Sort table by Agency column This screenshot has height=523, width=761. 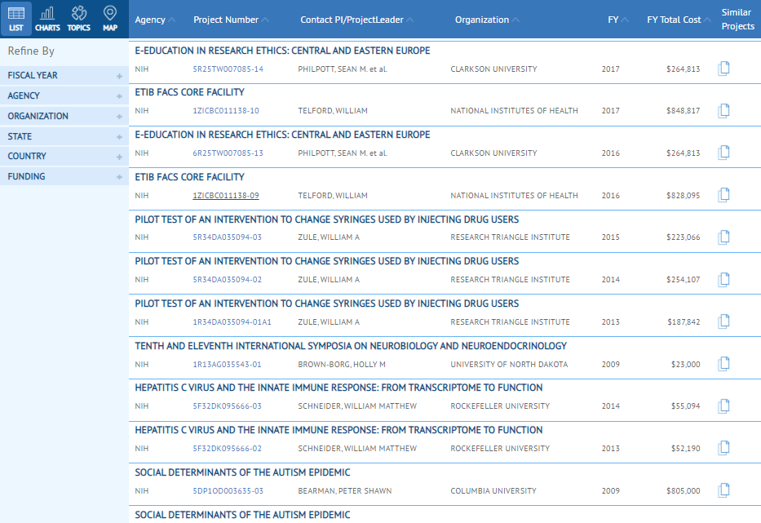pos(155,20)
